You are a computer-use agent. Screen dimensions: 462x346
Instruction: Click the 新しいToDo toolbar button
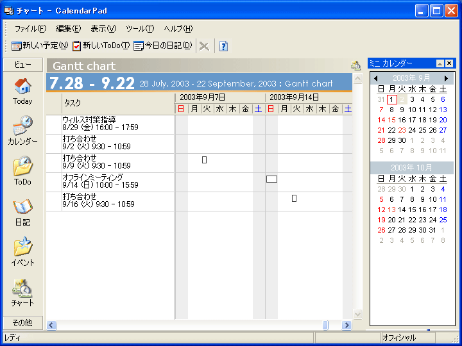pos(101,45)
